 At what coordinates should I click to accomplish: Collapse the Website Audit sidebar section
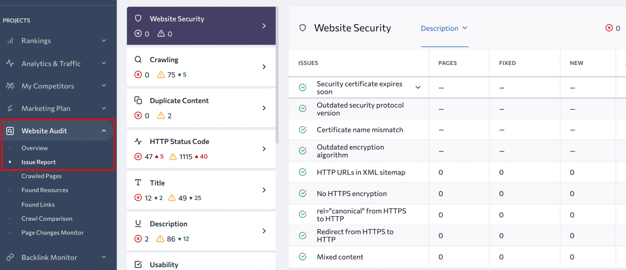point(104,131)
